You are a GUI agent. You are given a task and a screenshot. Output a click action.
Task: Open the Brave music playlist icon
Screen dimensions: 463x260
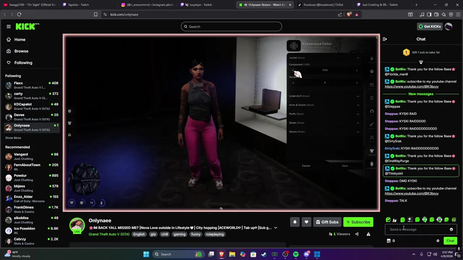(x=422, y=14)
